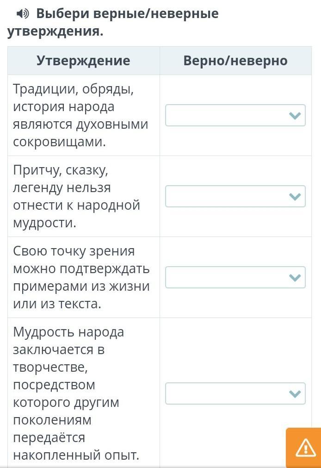Open the answer box beside 'накопленный опыт'
Screen dimensions: 321x468
pos(235,393)
